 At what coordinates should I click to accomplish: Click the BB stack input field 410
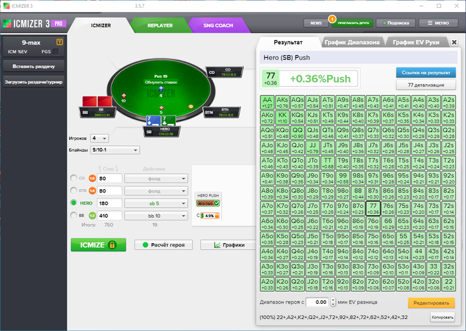109,216
